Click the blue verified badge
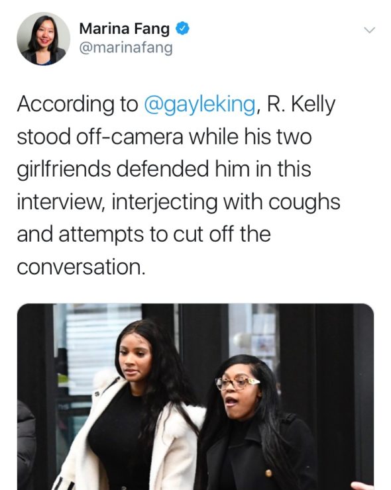This screenshot has height=490, width=391. 182,28
